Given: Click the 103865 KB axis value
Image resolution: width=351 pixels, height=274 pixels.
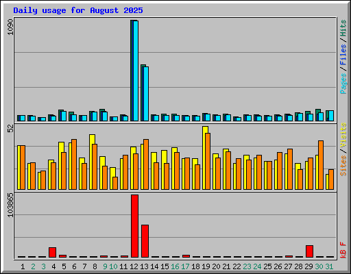Looking at the screenshot, I should click(10, 205).
